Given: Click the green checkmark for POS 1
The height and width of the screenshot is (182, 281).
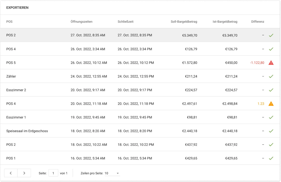Looking at the screenshot, I should point(271,158).
